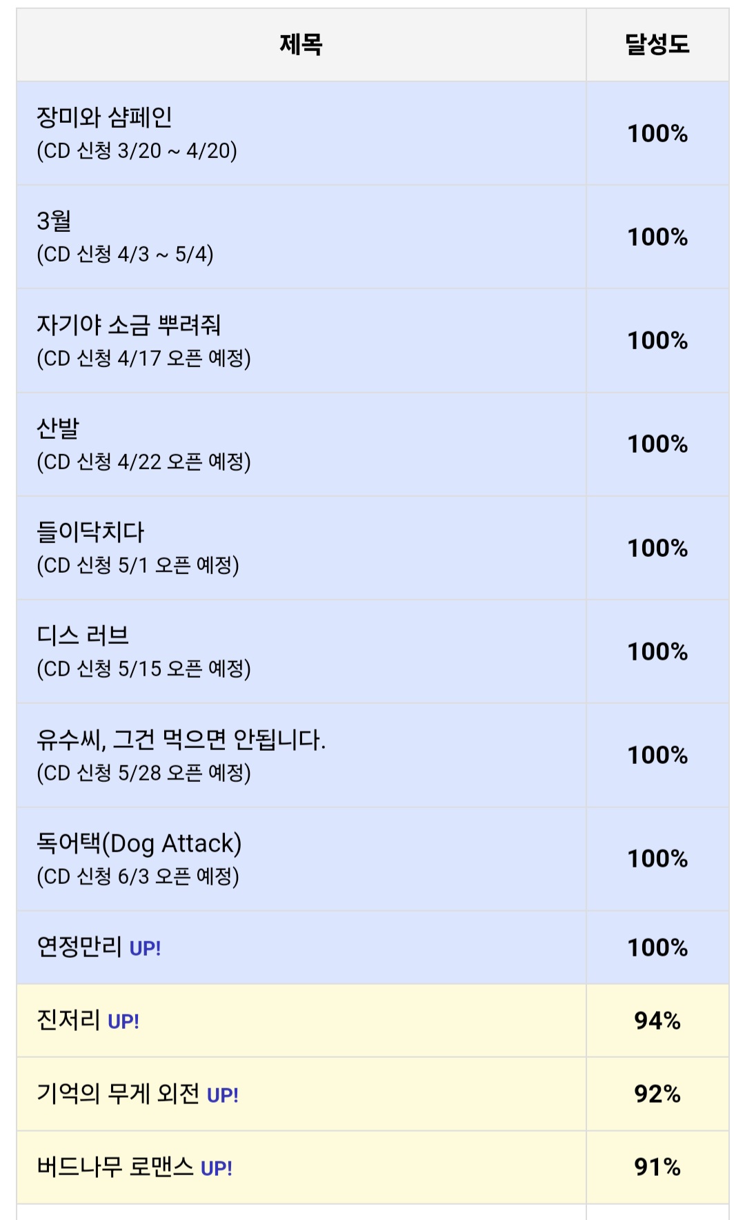Click the UP! badge beside 버드나무 로맨스

click(217, 1169)
